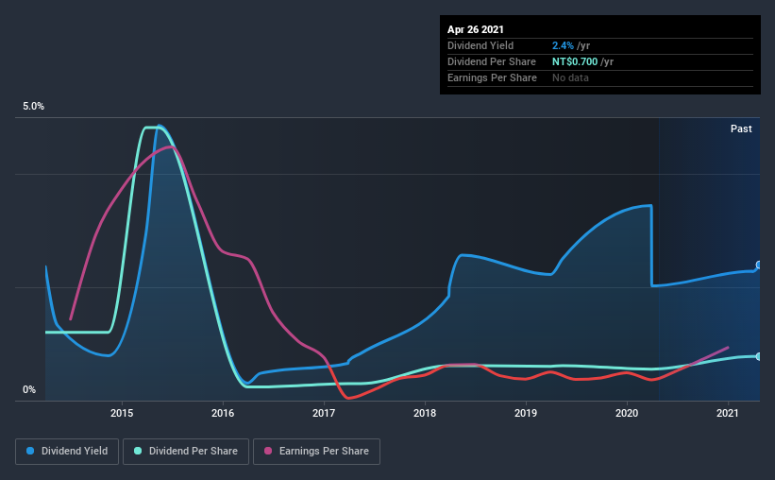
Task: Toggle the Earnings Per Share legend button
Action: 316,452
